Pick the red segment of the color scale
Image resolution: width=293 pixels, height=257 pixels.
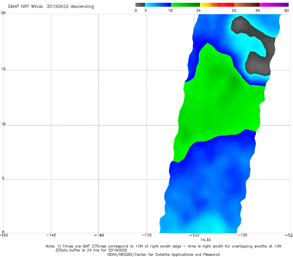coord(227,5)
